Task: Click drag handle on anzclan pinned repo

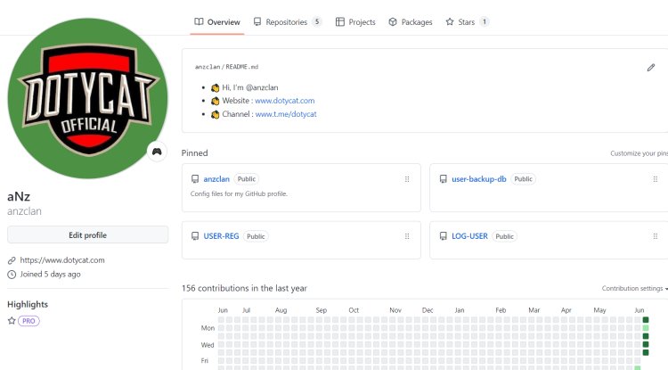Action: coord(407,179)
